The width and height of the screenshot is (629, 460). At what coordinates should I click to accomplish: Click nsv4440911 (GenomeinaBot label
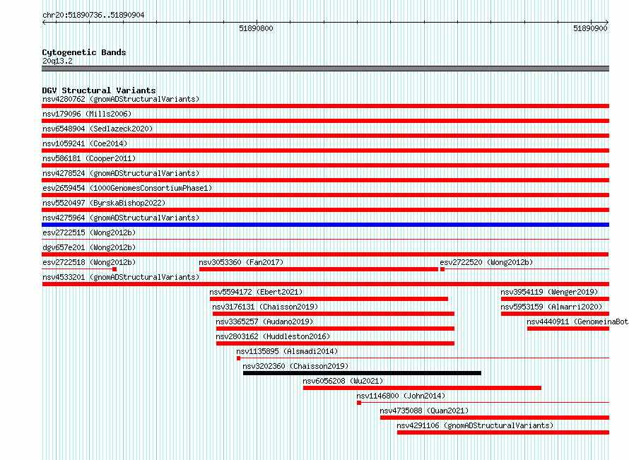pos(577,322)
